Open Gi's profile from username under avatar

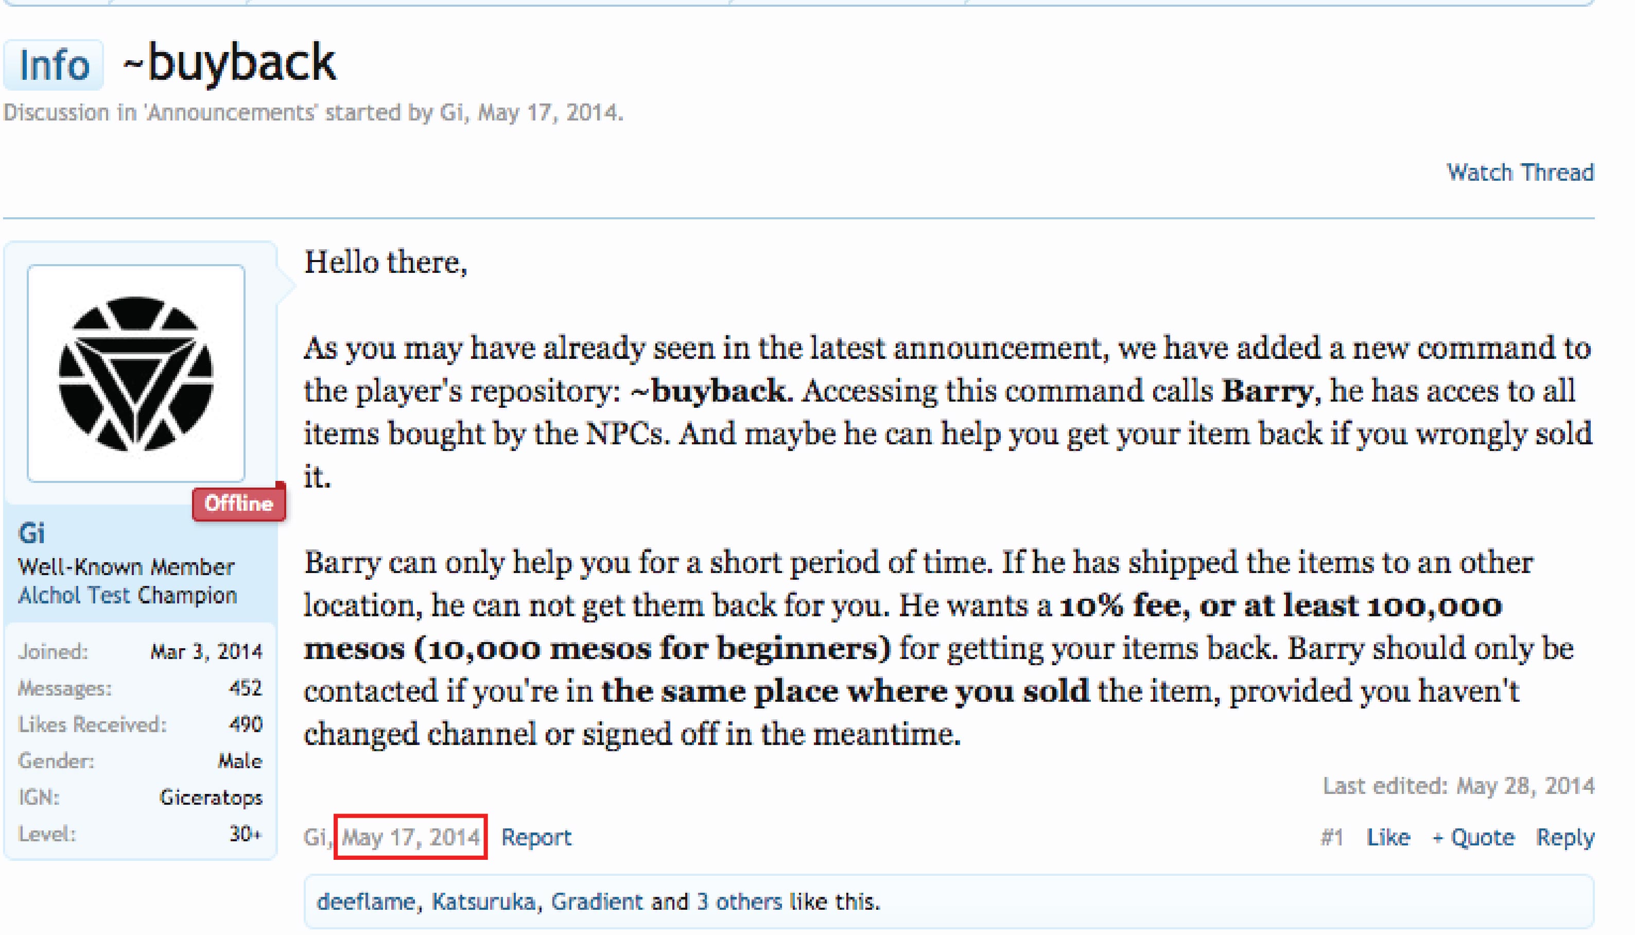[31, 533]
